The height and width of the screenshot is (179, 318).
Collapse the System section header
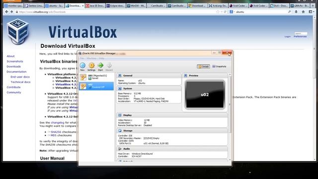(149, 89)
